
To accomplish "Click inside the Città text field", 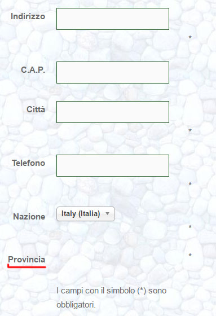I will (113, 112).
